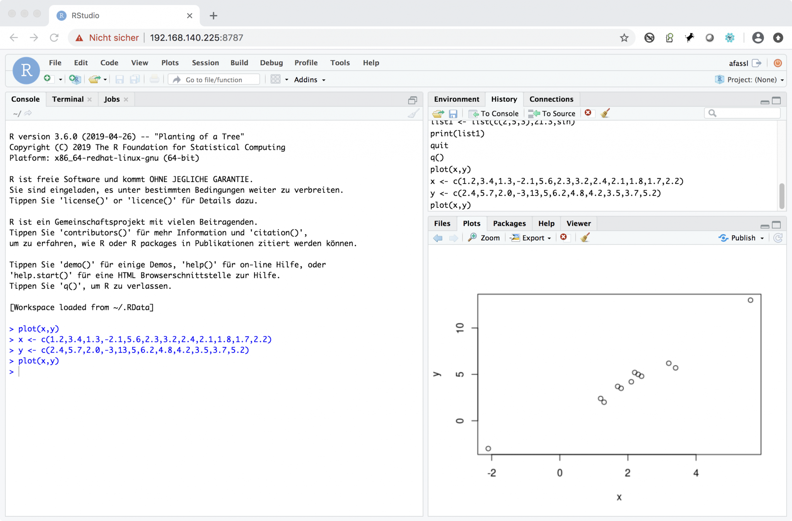792x521 pixels.
Task: Print the current file
Action: [x=154, y=79]
